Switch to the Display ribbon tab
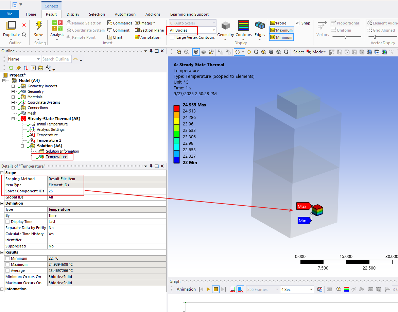 tap(73, 14)
